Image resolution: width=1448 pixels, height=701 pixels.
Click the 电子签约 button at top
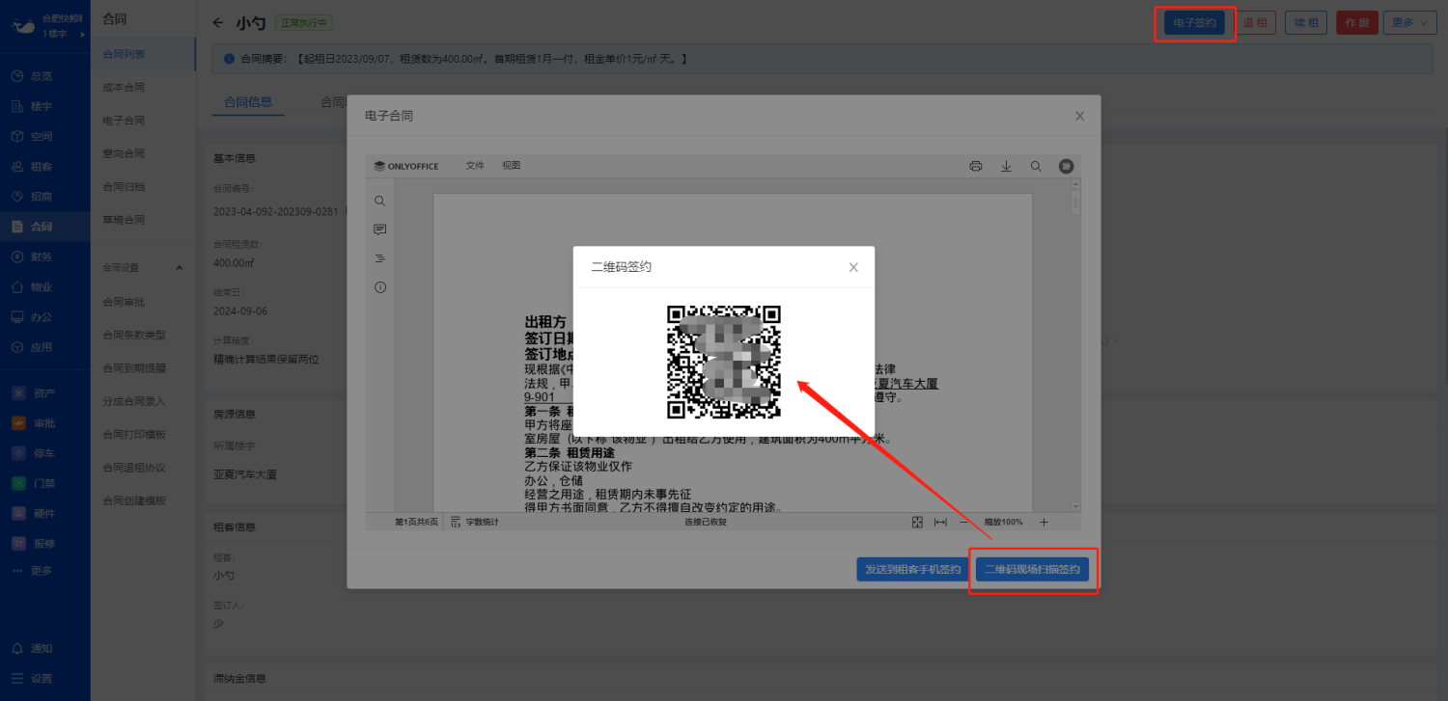point(1195,23)
